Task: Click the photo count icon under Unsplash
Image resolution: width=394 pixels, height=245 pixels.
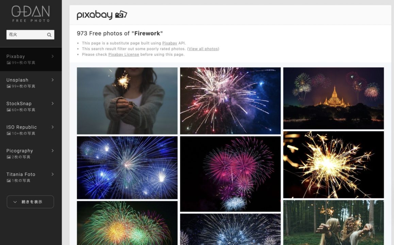Action: 9,86
